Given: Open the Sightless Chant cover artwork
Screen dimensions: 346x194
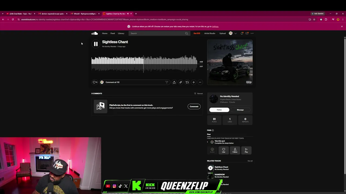Looking at the screenshot, I should (230, 62).
